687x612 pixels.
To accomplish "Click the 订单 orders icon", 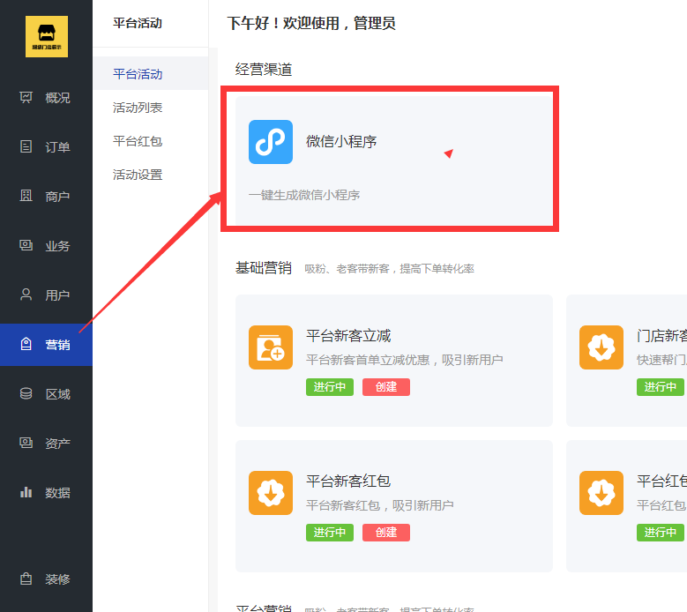I will click(x=26, y=146).
